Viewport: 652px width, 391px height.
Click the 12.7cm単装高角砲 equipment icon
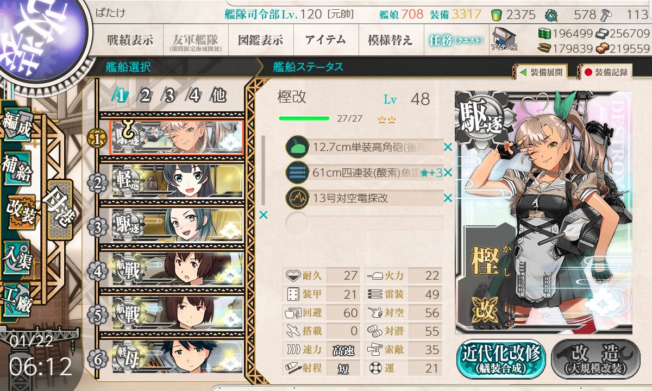[x=297, y=147]
